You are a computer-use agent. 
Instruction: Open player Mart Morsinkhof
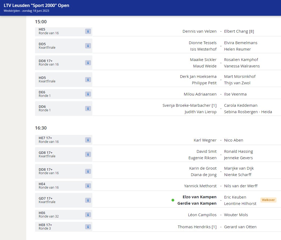tap(240, 77)
